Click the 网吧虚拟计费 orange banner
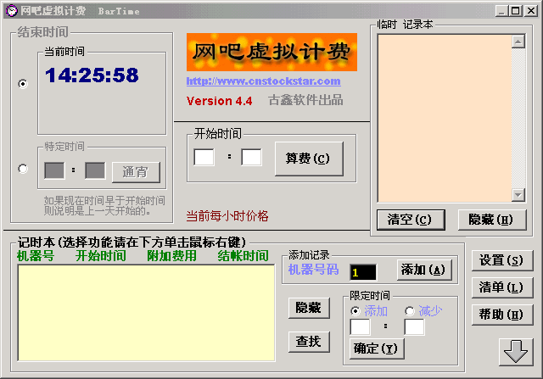Screen dimensions: 543x379 click(271, 53)
